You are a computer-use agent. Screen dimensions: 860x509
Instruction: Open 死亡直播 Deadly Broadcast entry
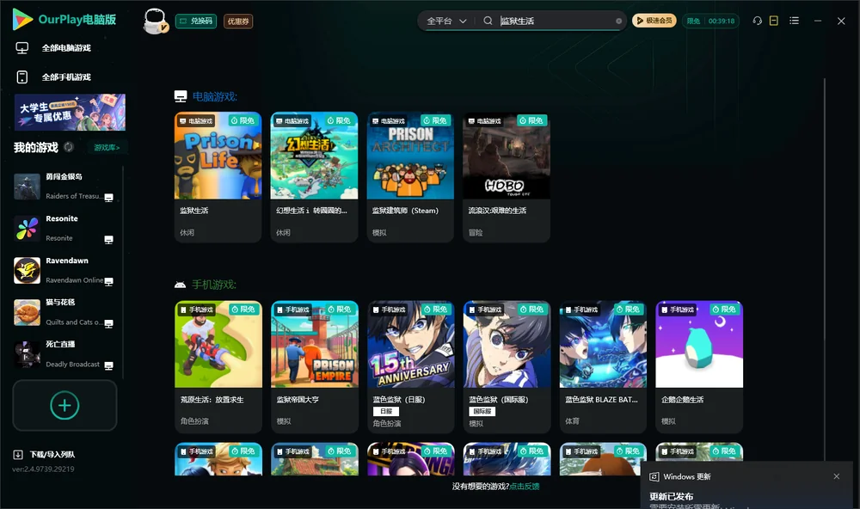pos(64,354)
